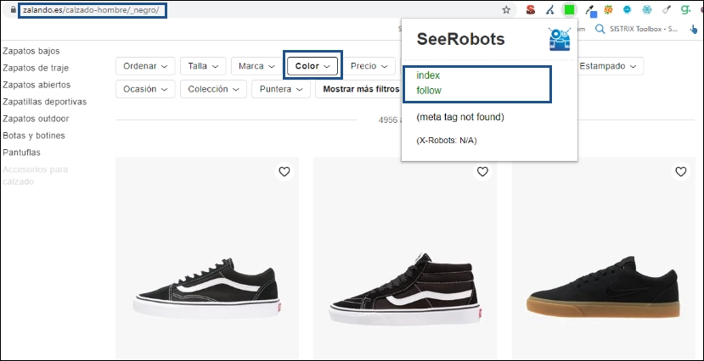Open the SISTRIX Toolbox bookmark
Screen dimensions: 704x361
point(636,29)
